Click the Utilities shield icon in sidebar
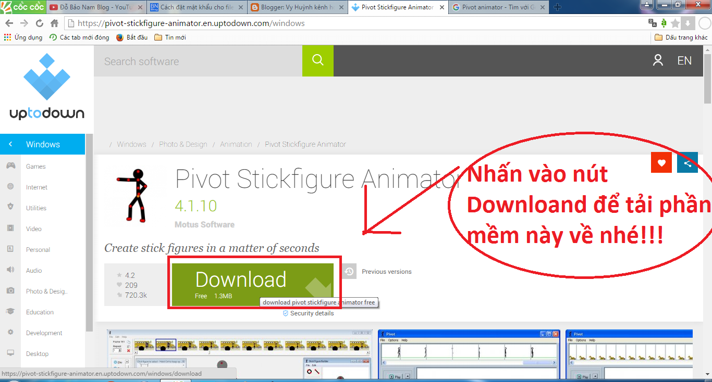 10,207
